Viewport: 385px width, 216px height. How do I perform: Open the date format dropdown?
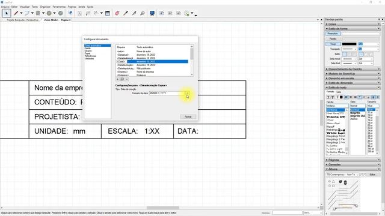point(187,94)
